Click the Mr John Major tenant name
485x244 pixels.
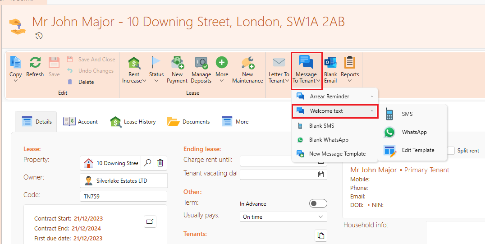[373, 170]
